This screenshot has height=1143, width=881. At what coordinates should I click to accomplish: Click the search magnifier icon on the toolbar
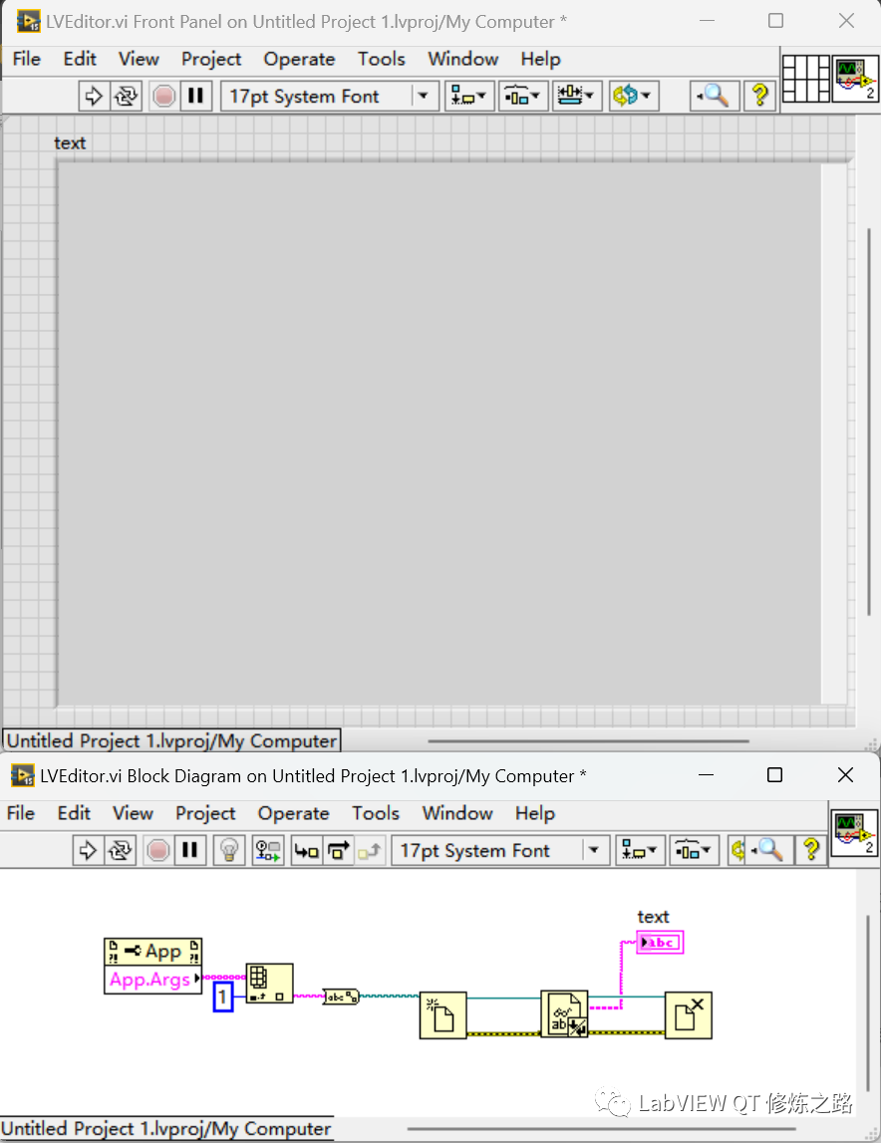click(x=712, y=96)
